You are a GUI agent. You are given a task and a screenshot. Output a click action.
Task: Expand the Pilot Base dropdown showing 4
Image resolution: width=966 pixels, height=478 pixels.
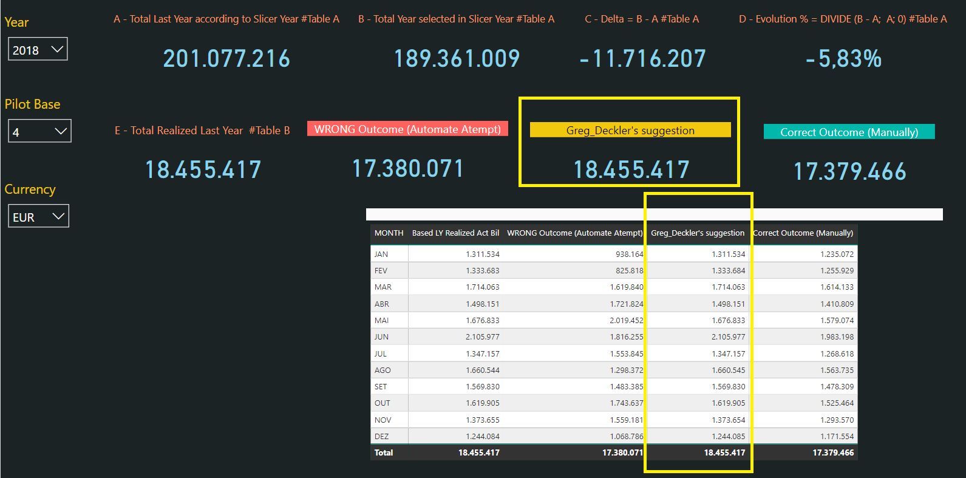coord(39,131)
